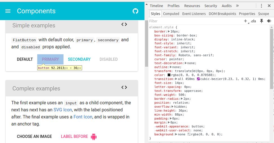Open the Properties sub-tab
274x143 pixels.
click(247, 14)
